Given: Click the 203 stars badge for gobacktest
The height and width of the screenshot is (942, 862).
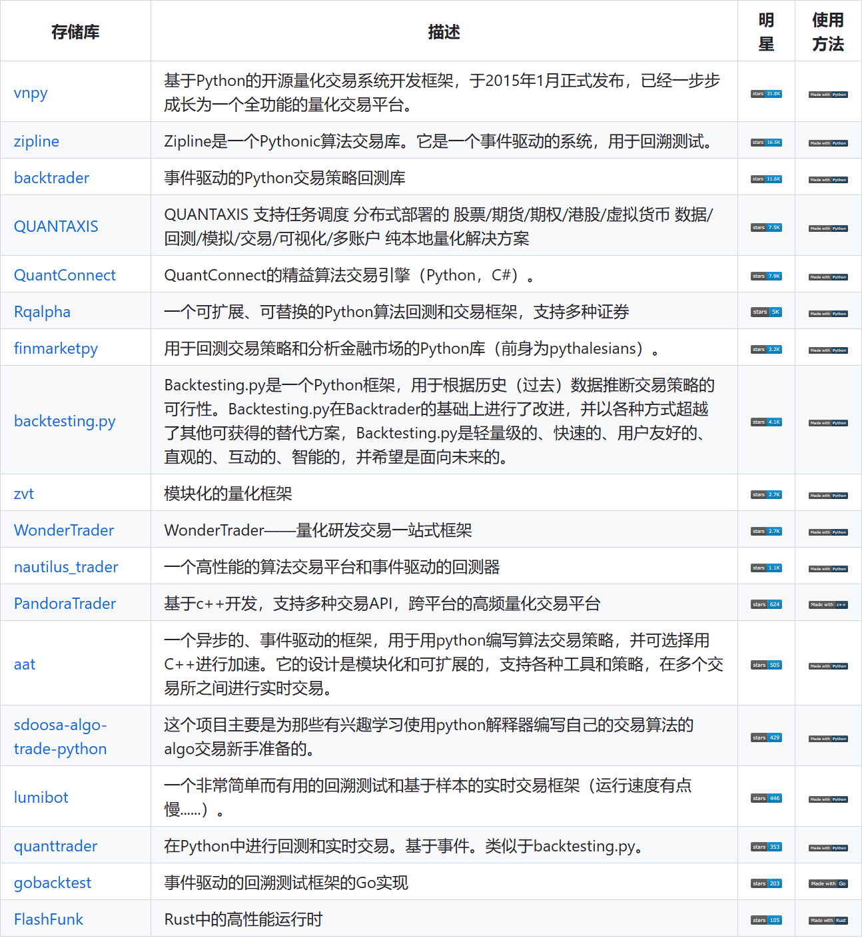Looking at the screenshot, I should tap(766, 883).
